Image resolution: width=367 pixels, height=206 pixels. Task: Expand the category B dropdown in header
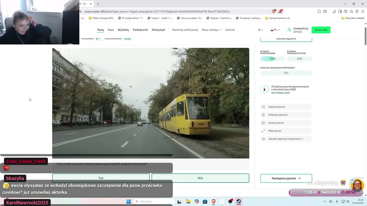(261, 30)
